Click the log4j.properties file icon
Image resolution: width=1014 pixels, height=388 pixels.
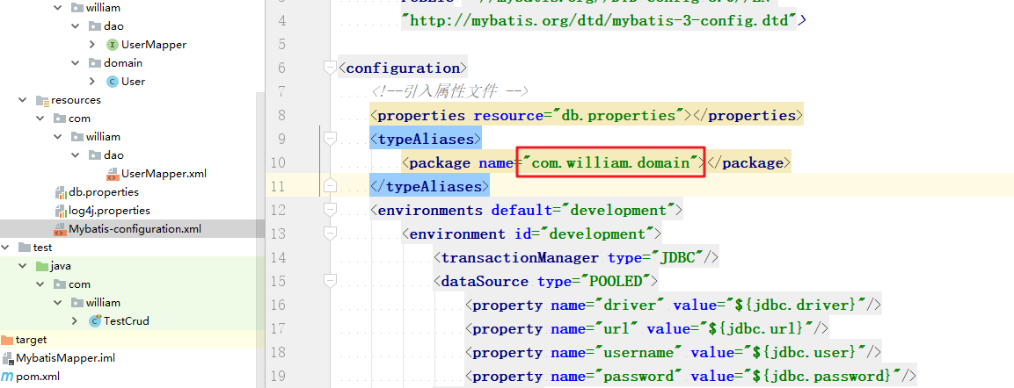62,211
